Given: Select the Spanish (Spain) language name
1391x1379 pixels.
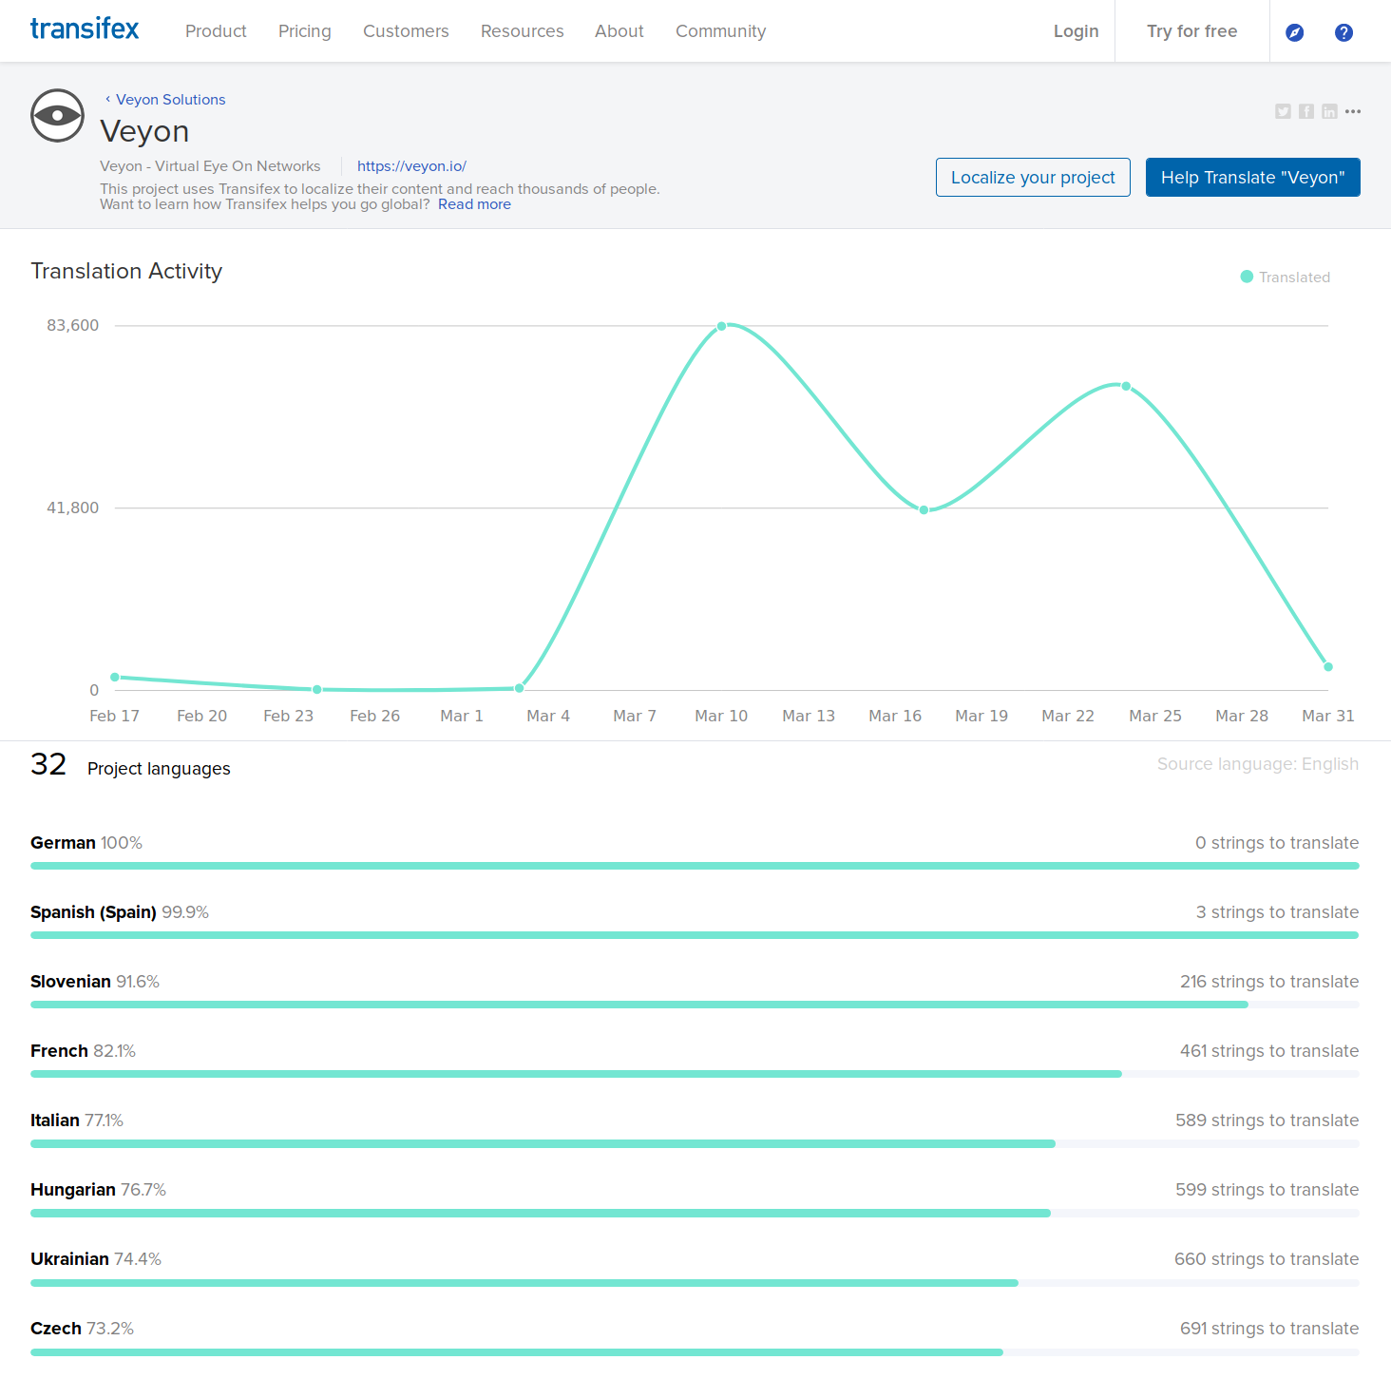Looking at the screenshot, I should 93,912.
